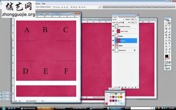
Task: Click the lock all icon in Layers panel
Action: click(x=123, y=23)
